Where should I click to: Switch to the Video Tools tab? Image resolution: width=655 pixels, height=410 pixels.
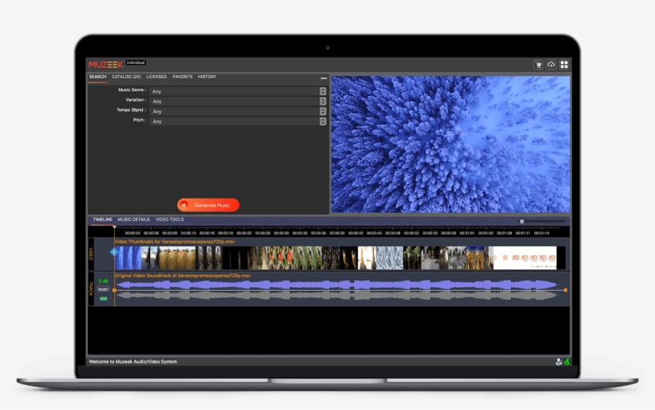click(x=169, y=219)
